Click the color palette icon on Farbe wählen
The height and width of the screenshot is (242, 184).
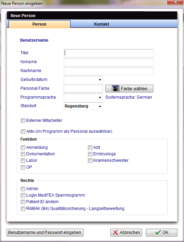tap(116, 89)
